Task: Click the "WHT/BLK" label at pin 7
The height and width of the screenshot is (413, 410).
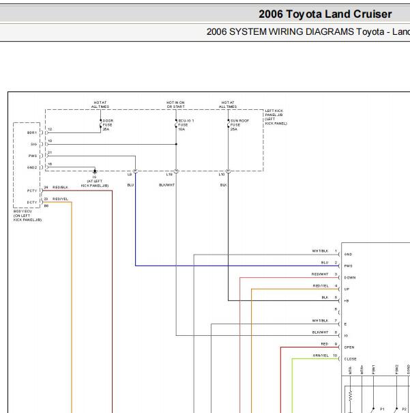Action: [320, 321]
